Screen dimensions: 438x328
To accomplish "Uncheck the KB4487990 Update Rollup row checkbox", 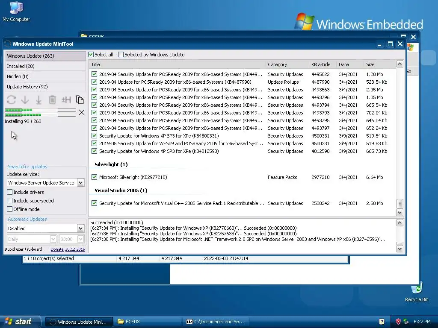I will pos(94,82).
